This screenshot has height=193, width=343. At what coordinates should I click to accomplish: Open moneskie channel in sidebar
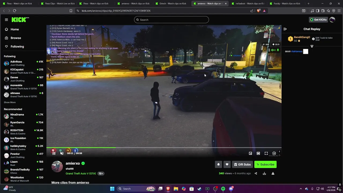(x=23, y=87)
